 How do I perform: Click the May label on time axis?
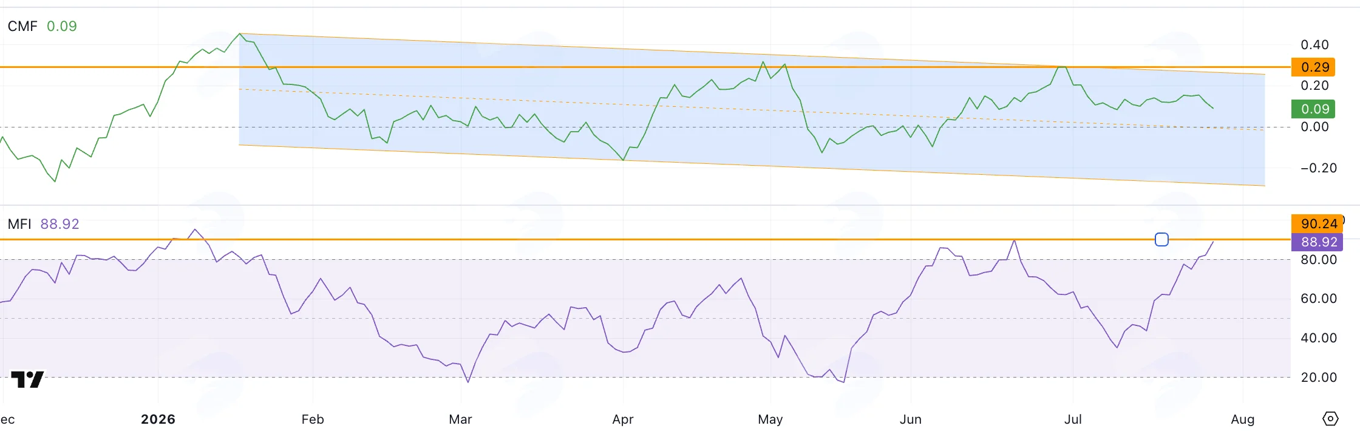click(770, 419)
